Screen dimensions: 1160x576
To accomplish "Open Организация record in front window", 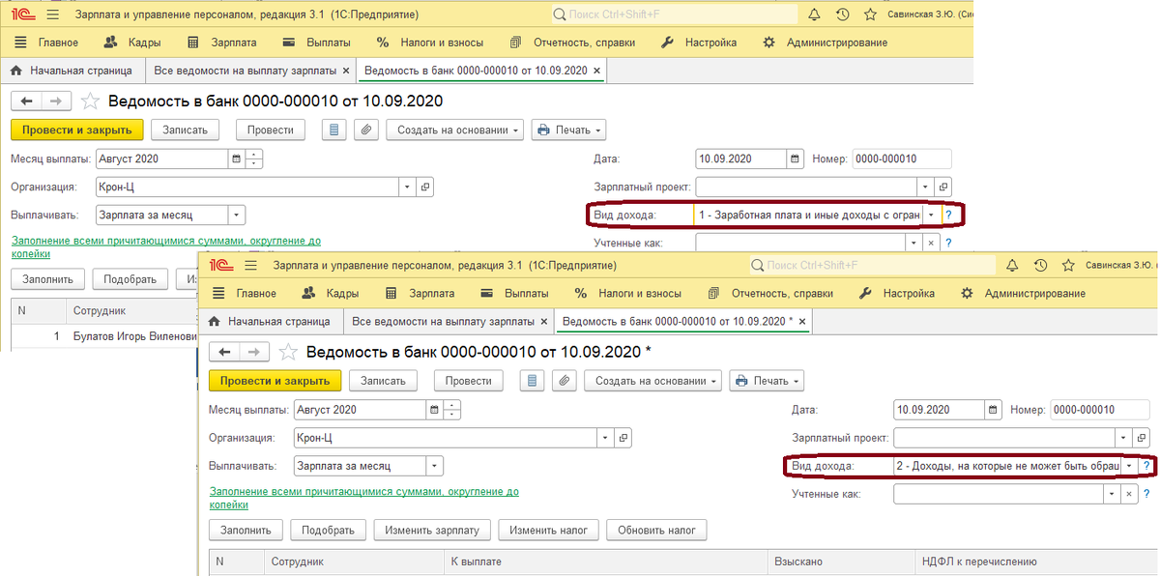I will point(623,438).
